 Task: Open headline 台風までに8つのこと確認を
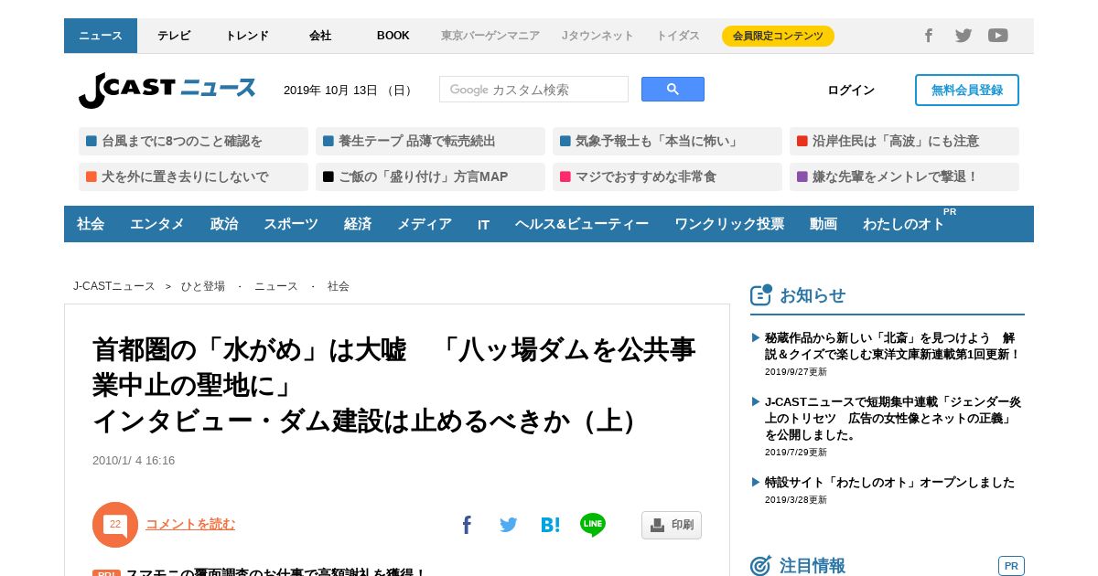(x=193, y=141)
